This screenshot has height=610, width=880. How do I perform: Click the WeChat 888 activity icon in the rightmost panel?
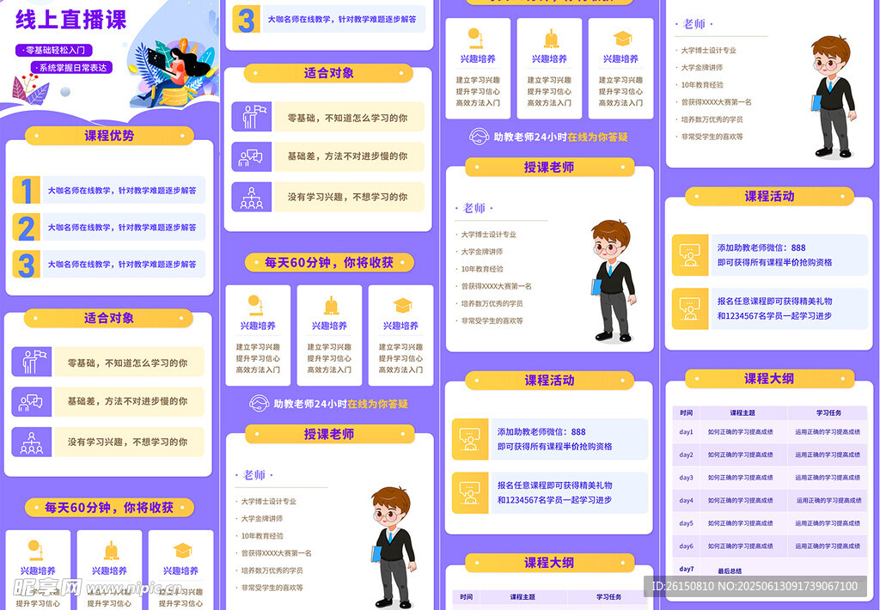pos(689,254)
